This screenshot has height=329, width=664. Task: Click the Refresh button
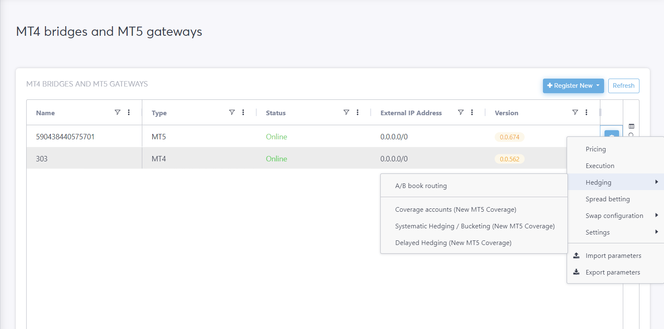point(623,86)
